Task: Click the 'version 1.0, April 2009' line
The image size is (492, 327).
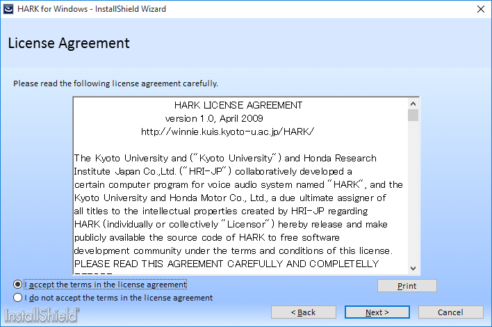Action: (x=214, y=118)
